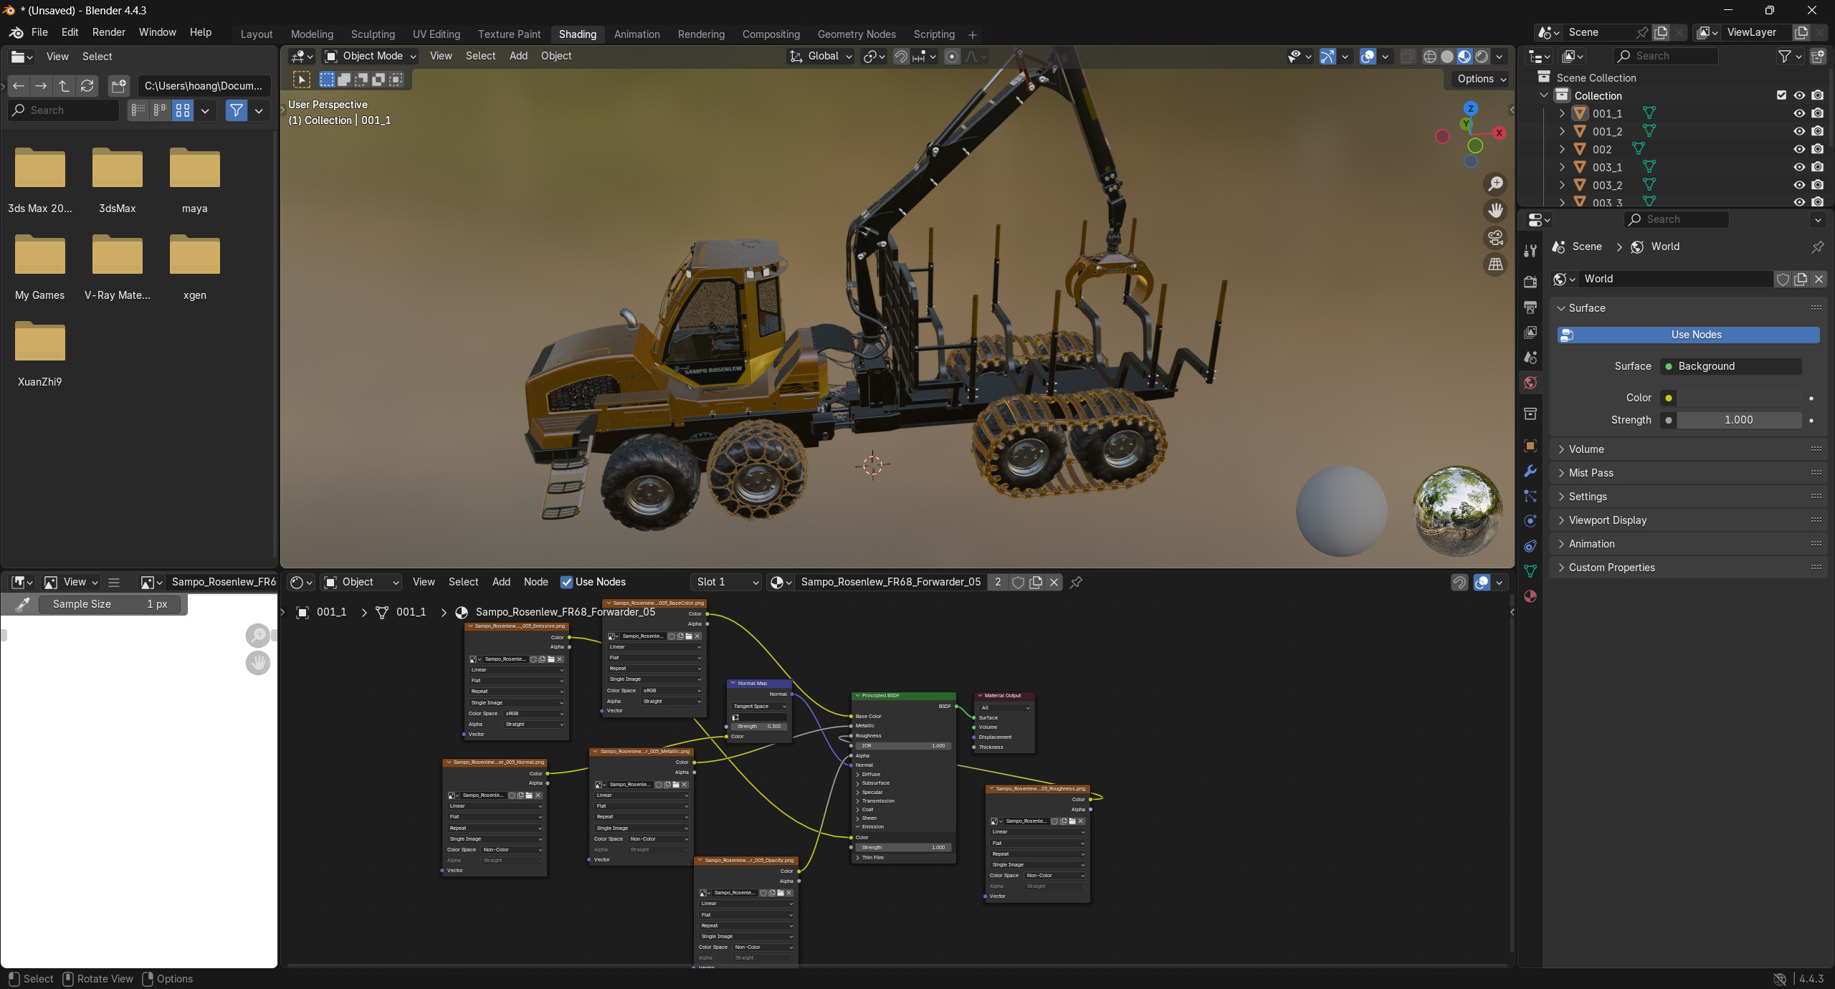The height and width of the screenshot is (989, 1835).
Task: Toggle snapping magnet in viewport header
Action: pos(901,57)
